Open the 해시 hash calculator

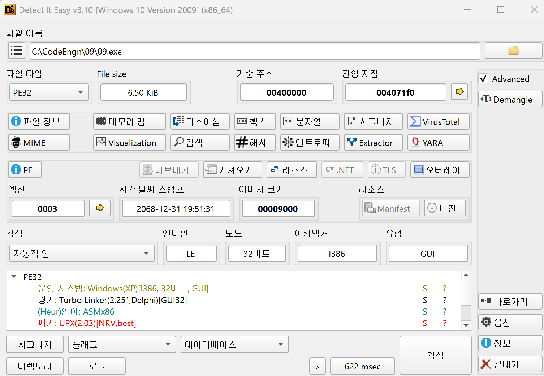pos(255,142)
